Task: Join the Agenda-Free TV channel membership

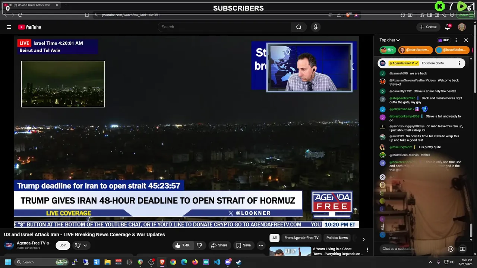Action: [63, 245]
